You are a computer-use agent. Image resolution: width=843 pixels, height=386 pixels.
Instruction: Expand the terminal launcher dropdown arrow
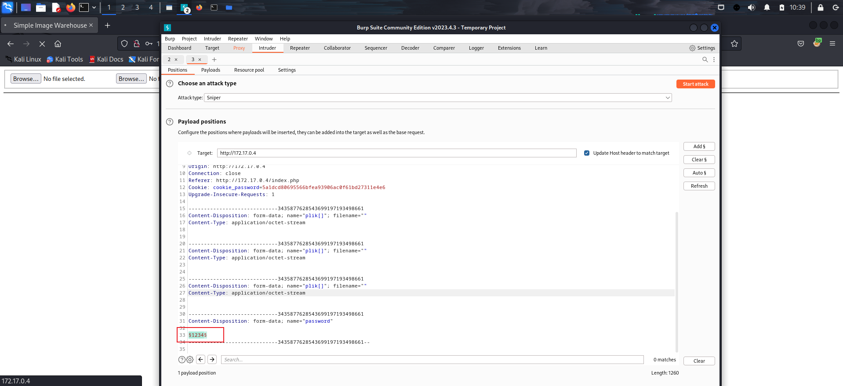(94, 7)
